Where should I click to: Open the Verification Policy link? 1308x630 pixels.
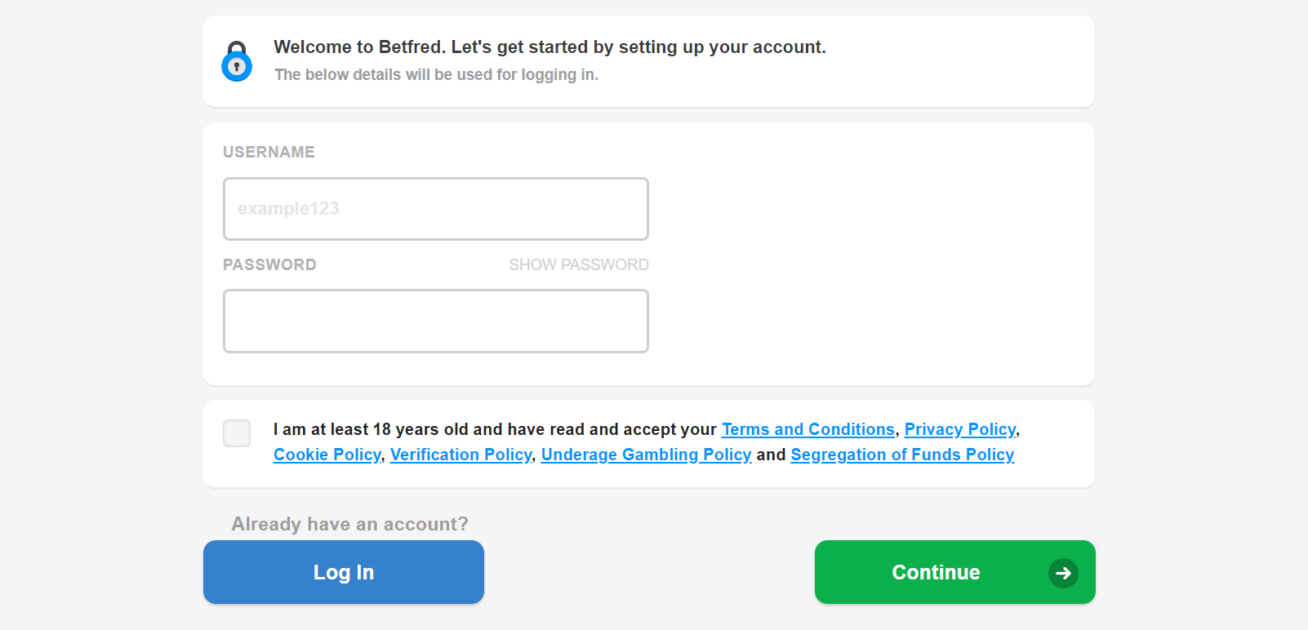click(461, 455)
